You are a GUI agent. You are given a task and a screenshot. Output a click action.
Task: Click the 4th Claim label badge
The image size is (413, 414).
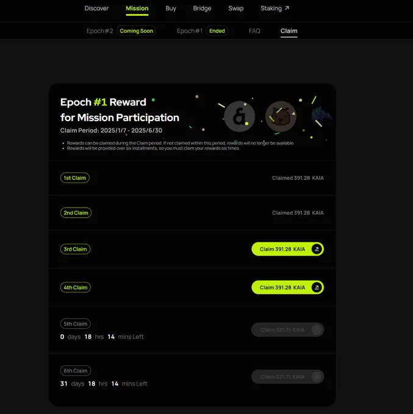[76, 287]
